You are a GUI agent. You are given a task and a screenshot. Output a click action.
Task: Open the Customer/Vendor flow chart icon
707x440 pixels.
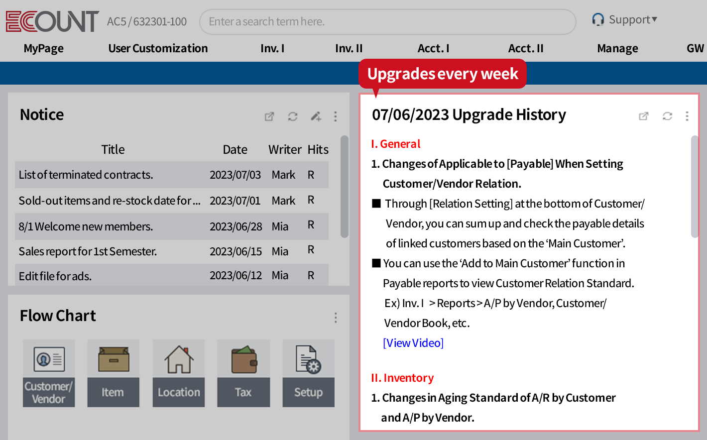click(49, 373)
